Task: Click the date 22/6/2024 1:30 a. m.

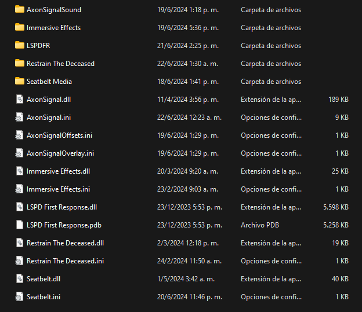Action: 188,64
